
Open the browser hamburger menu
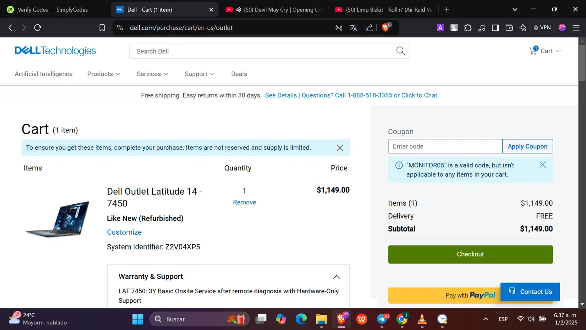tap(576, 28)
